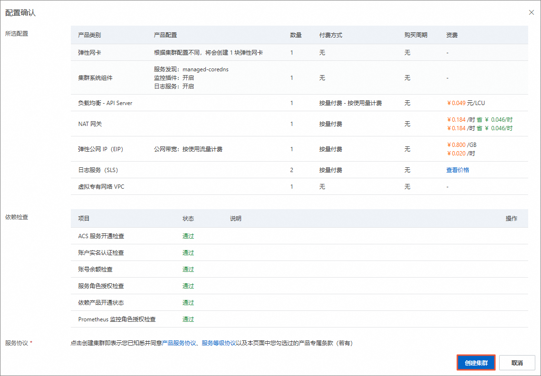Click the 通过 status for 账户实名认证检查
The width and height of the screenshot is (541, 376).
(188, 252)
